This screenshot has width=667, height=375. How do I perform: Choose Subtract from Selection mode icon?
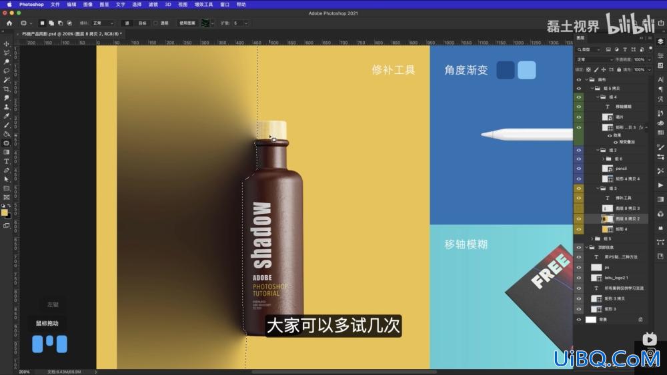click(60, 23)
